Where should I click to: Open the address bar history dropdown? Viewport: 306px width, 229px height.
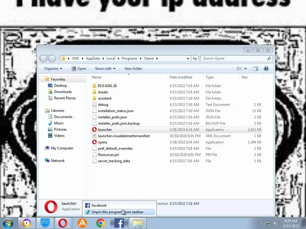188,58
